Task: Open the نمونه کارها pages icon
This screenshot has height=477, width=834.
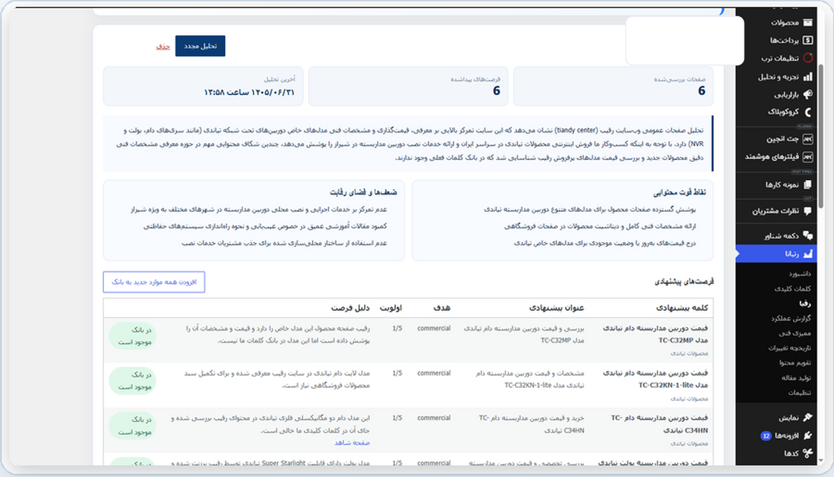Action: [x=808, y=184]
